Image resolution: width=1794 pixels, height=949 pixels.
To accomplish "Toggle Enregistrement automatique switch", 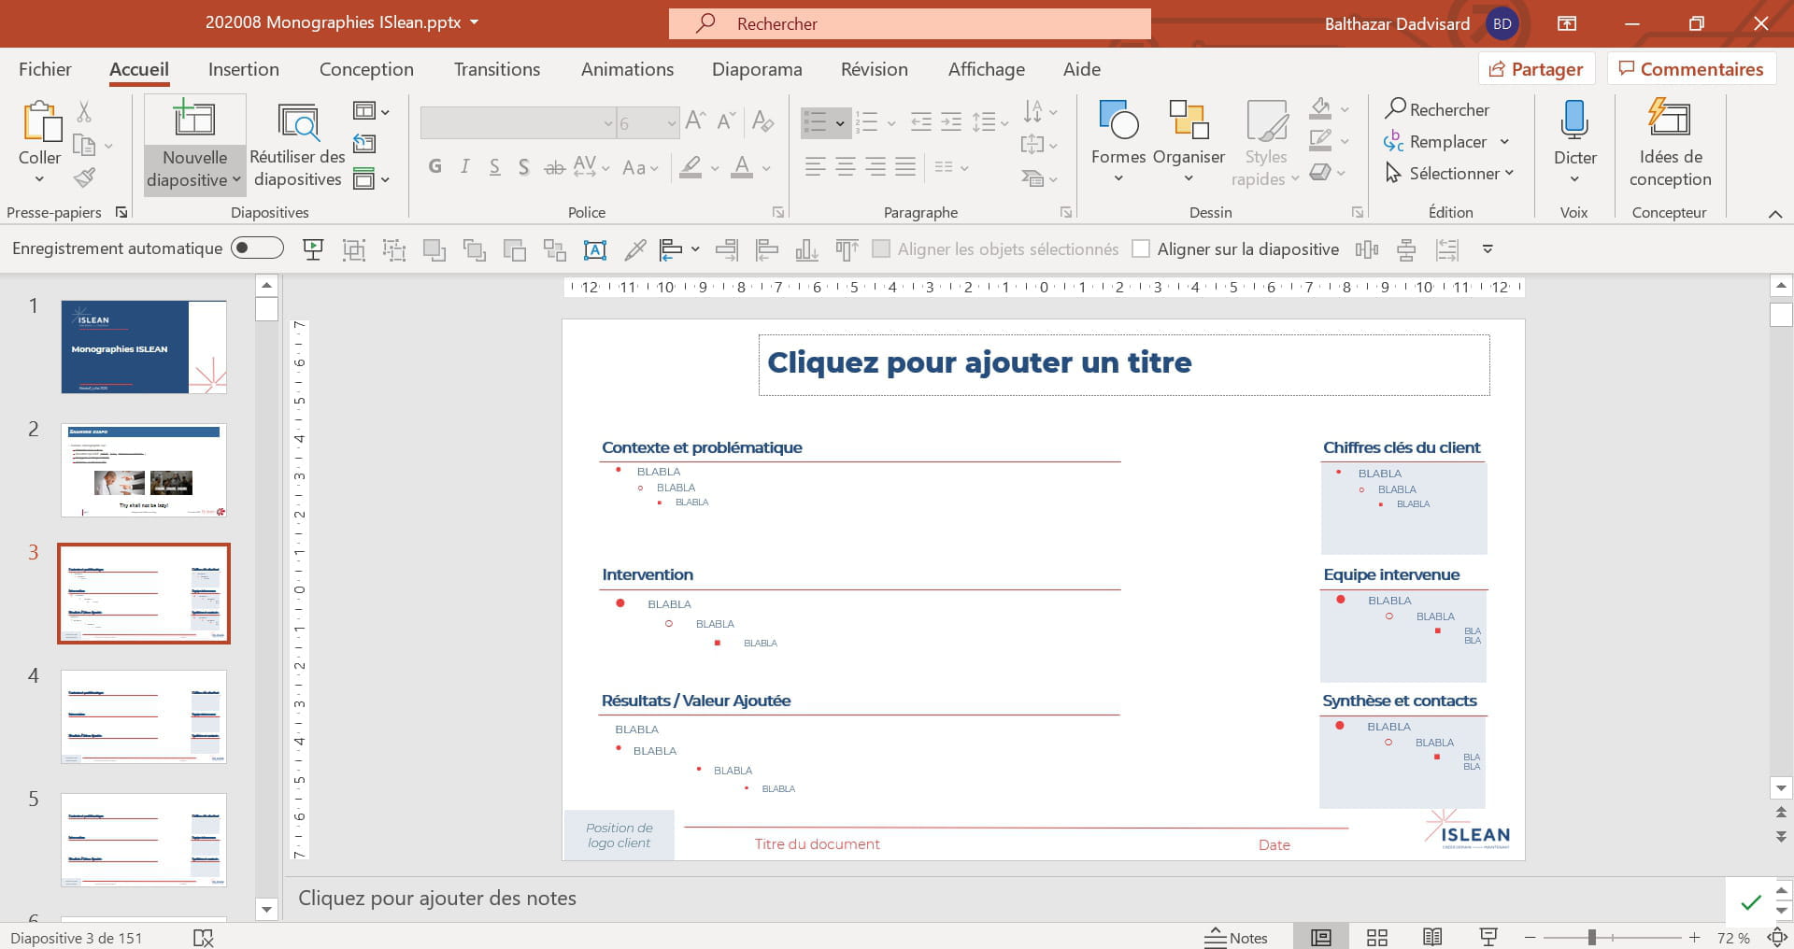I will click(257, 248).
